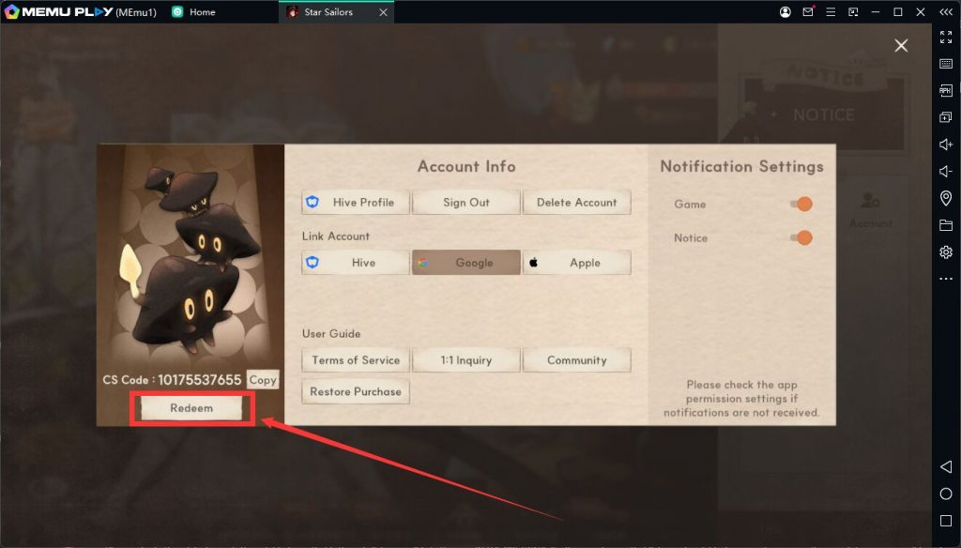Link account with Apple
The image size is (961, 548).
(577, 263)
